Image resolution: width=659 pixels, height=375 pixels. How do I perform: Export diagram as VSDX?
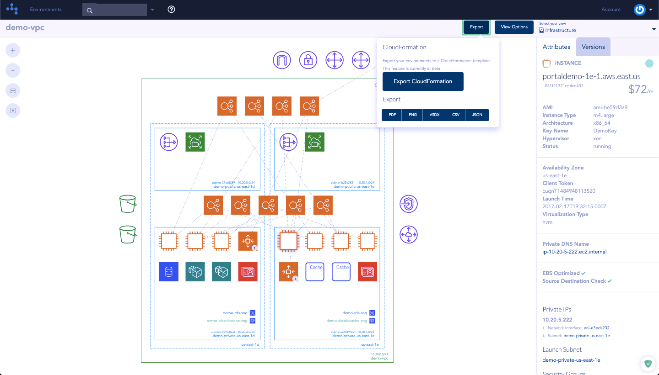(x=434, y=115)
